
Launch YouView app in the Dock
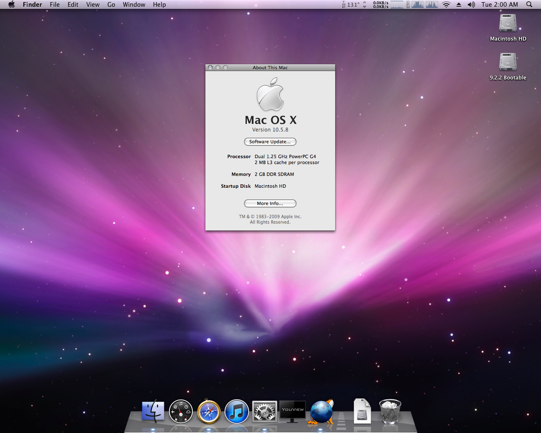click(x=292, y=411)
